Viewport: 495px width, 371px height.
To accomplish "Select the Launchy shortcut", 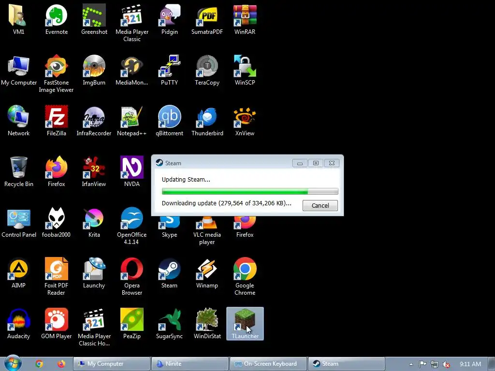I will click(94, 273).
